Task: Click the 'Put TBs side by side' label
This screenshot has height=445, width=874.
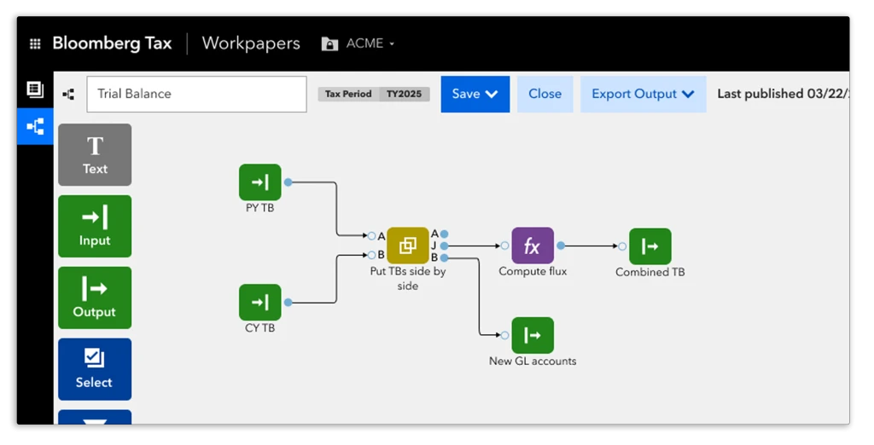Action: coord(408,279)
